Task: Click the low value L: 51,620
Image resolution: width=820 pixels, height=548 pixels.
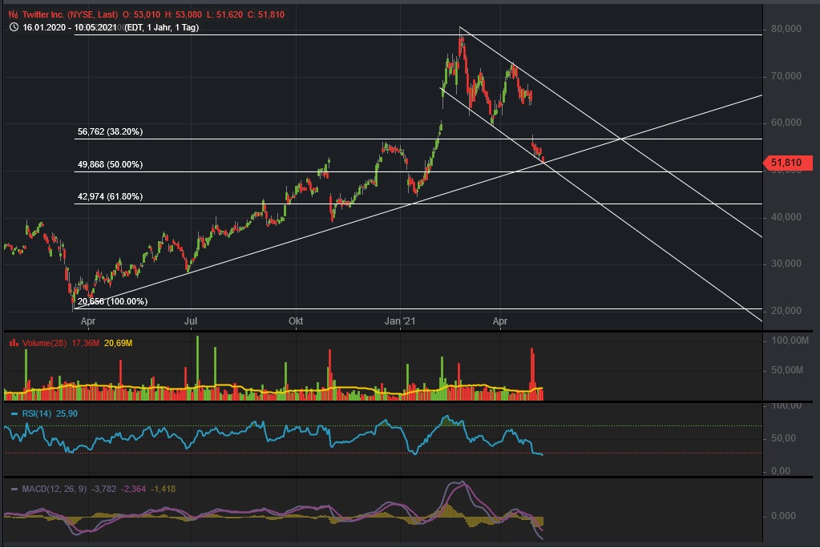Action: pyautogui.click(x=225, y=14)
